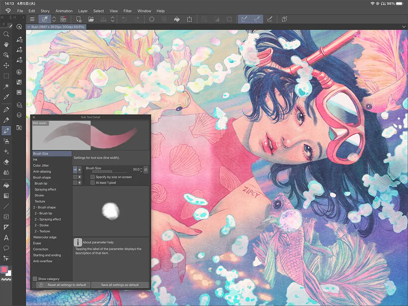
Task: Expand the Brush Size disclosure arrow
Action: (x=80, y=169)
